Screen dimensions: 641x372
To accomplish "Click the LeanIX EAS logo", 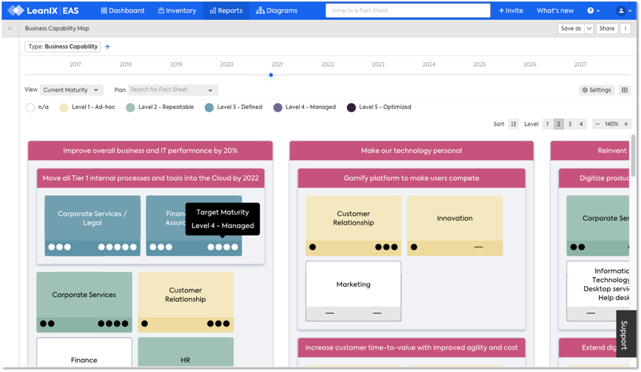I will 43,10.
